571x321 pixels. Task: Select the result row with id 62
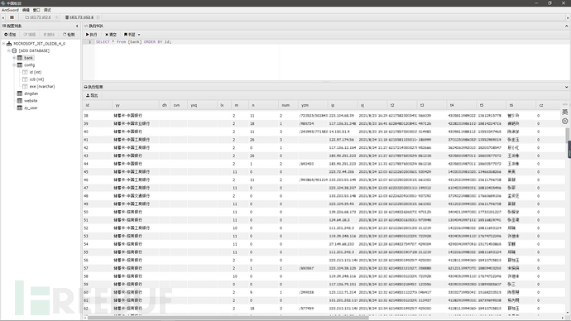324,309
